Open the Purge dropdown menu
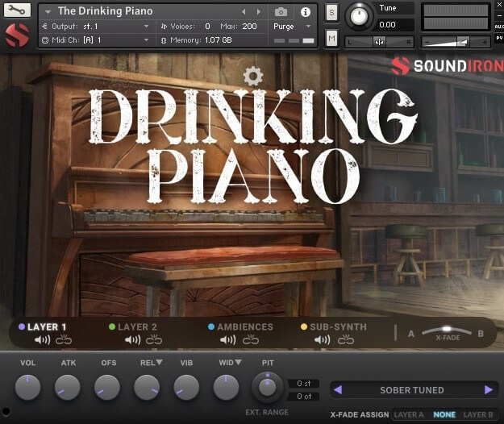This screenshot has height=424, width=504. click(x=309, y=27)
